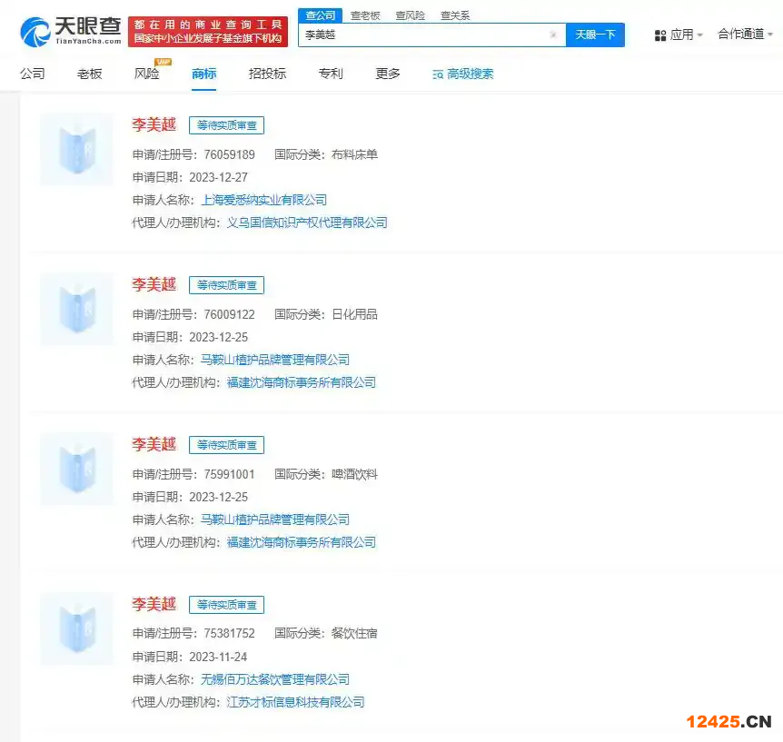783x742 pixels.
Task: Click the TianYanCha logo
Action: (70, 31)
